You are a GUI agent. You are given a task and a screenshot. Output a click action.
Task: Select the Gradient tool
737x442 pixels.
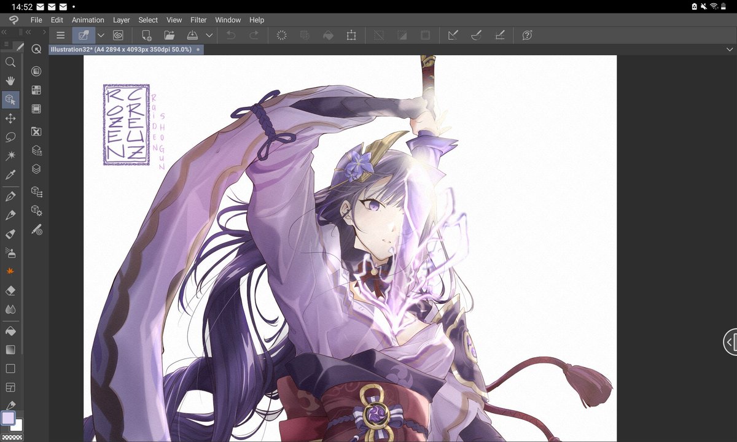click(10, 349)
